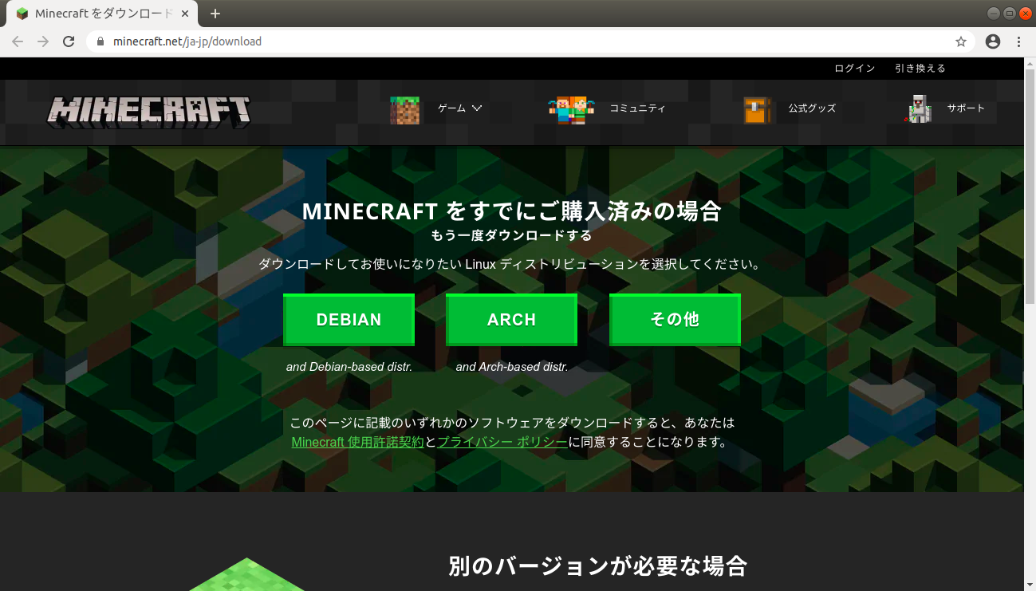Click the 引き換える link

[920, 69]
